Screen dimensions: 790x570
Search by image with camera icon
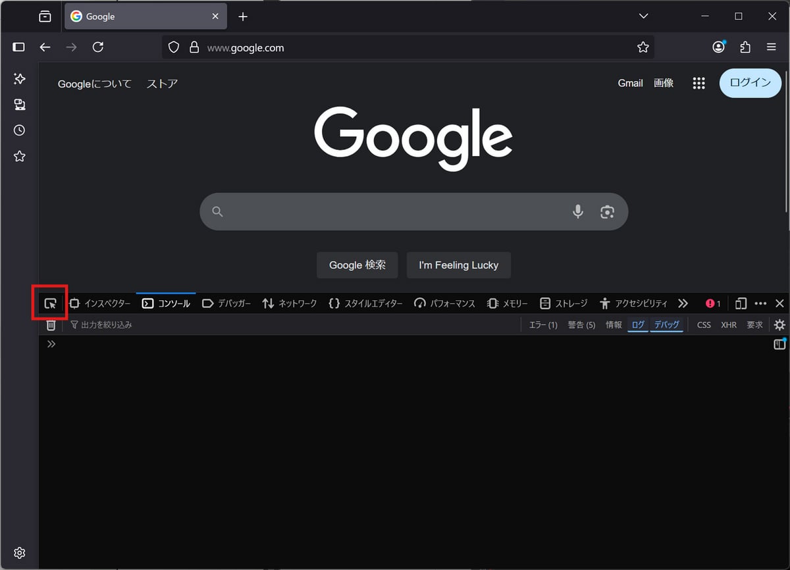[607, 211]
